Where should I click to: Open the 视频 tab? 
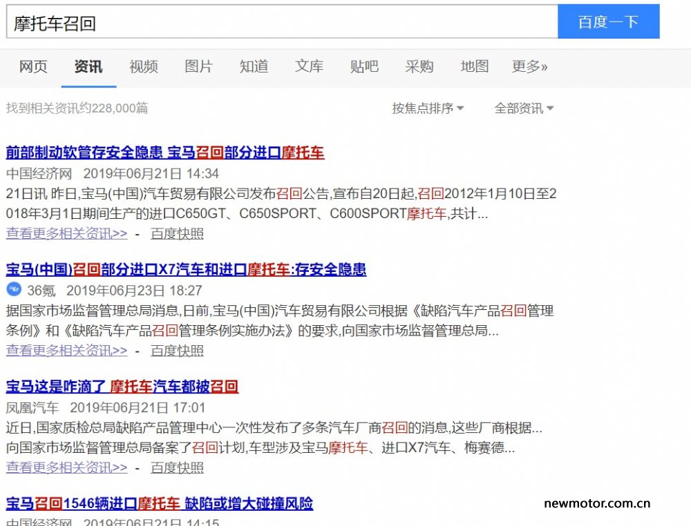pyautogui.click(x=144, y=66)
